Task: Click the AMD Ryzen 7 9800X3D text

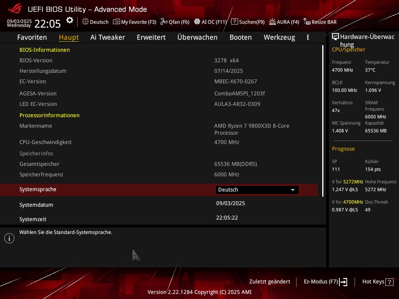Action: 252,129
